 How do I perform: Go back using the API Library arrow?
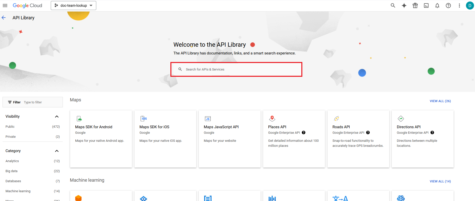pos(4,18)
